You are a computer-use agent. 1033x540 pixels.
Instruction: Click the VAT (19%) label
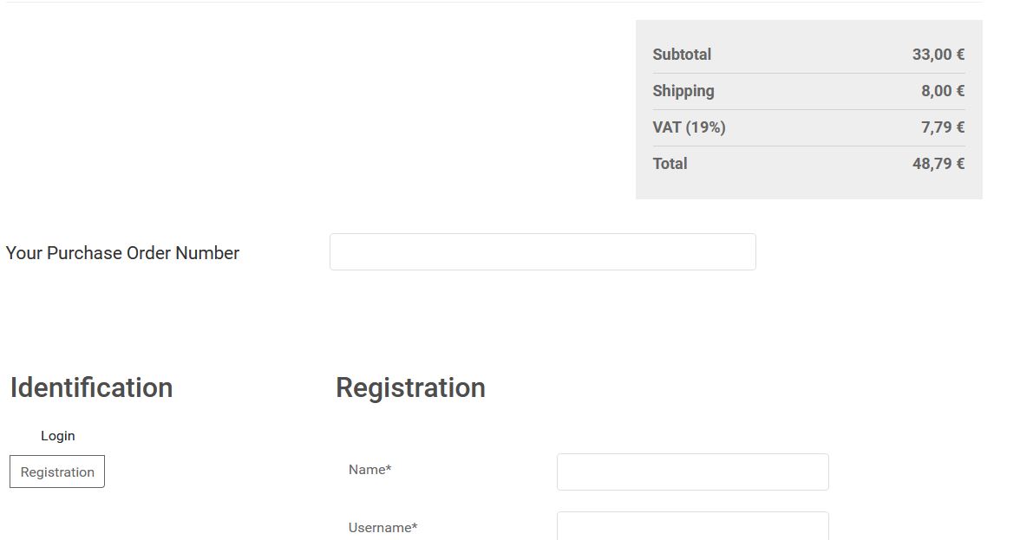pyautogui.click(x=689, y=127)
